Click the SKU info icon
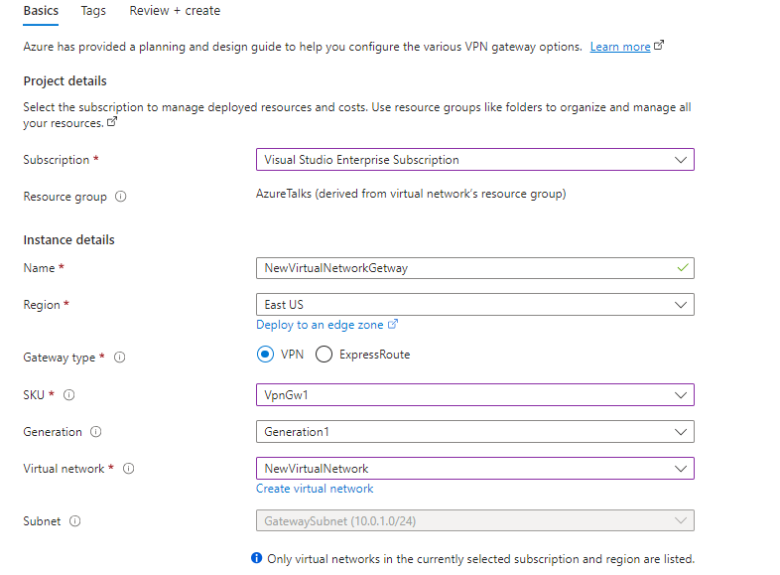The height and width of the screenshot is (575, 780). click(x=68, y=395)
